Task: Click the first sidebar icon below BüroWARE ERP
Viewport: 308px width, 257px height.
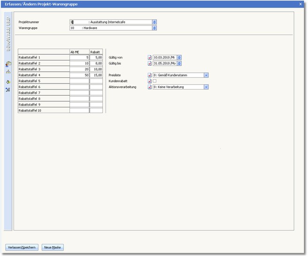Action: click(8, 64)
